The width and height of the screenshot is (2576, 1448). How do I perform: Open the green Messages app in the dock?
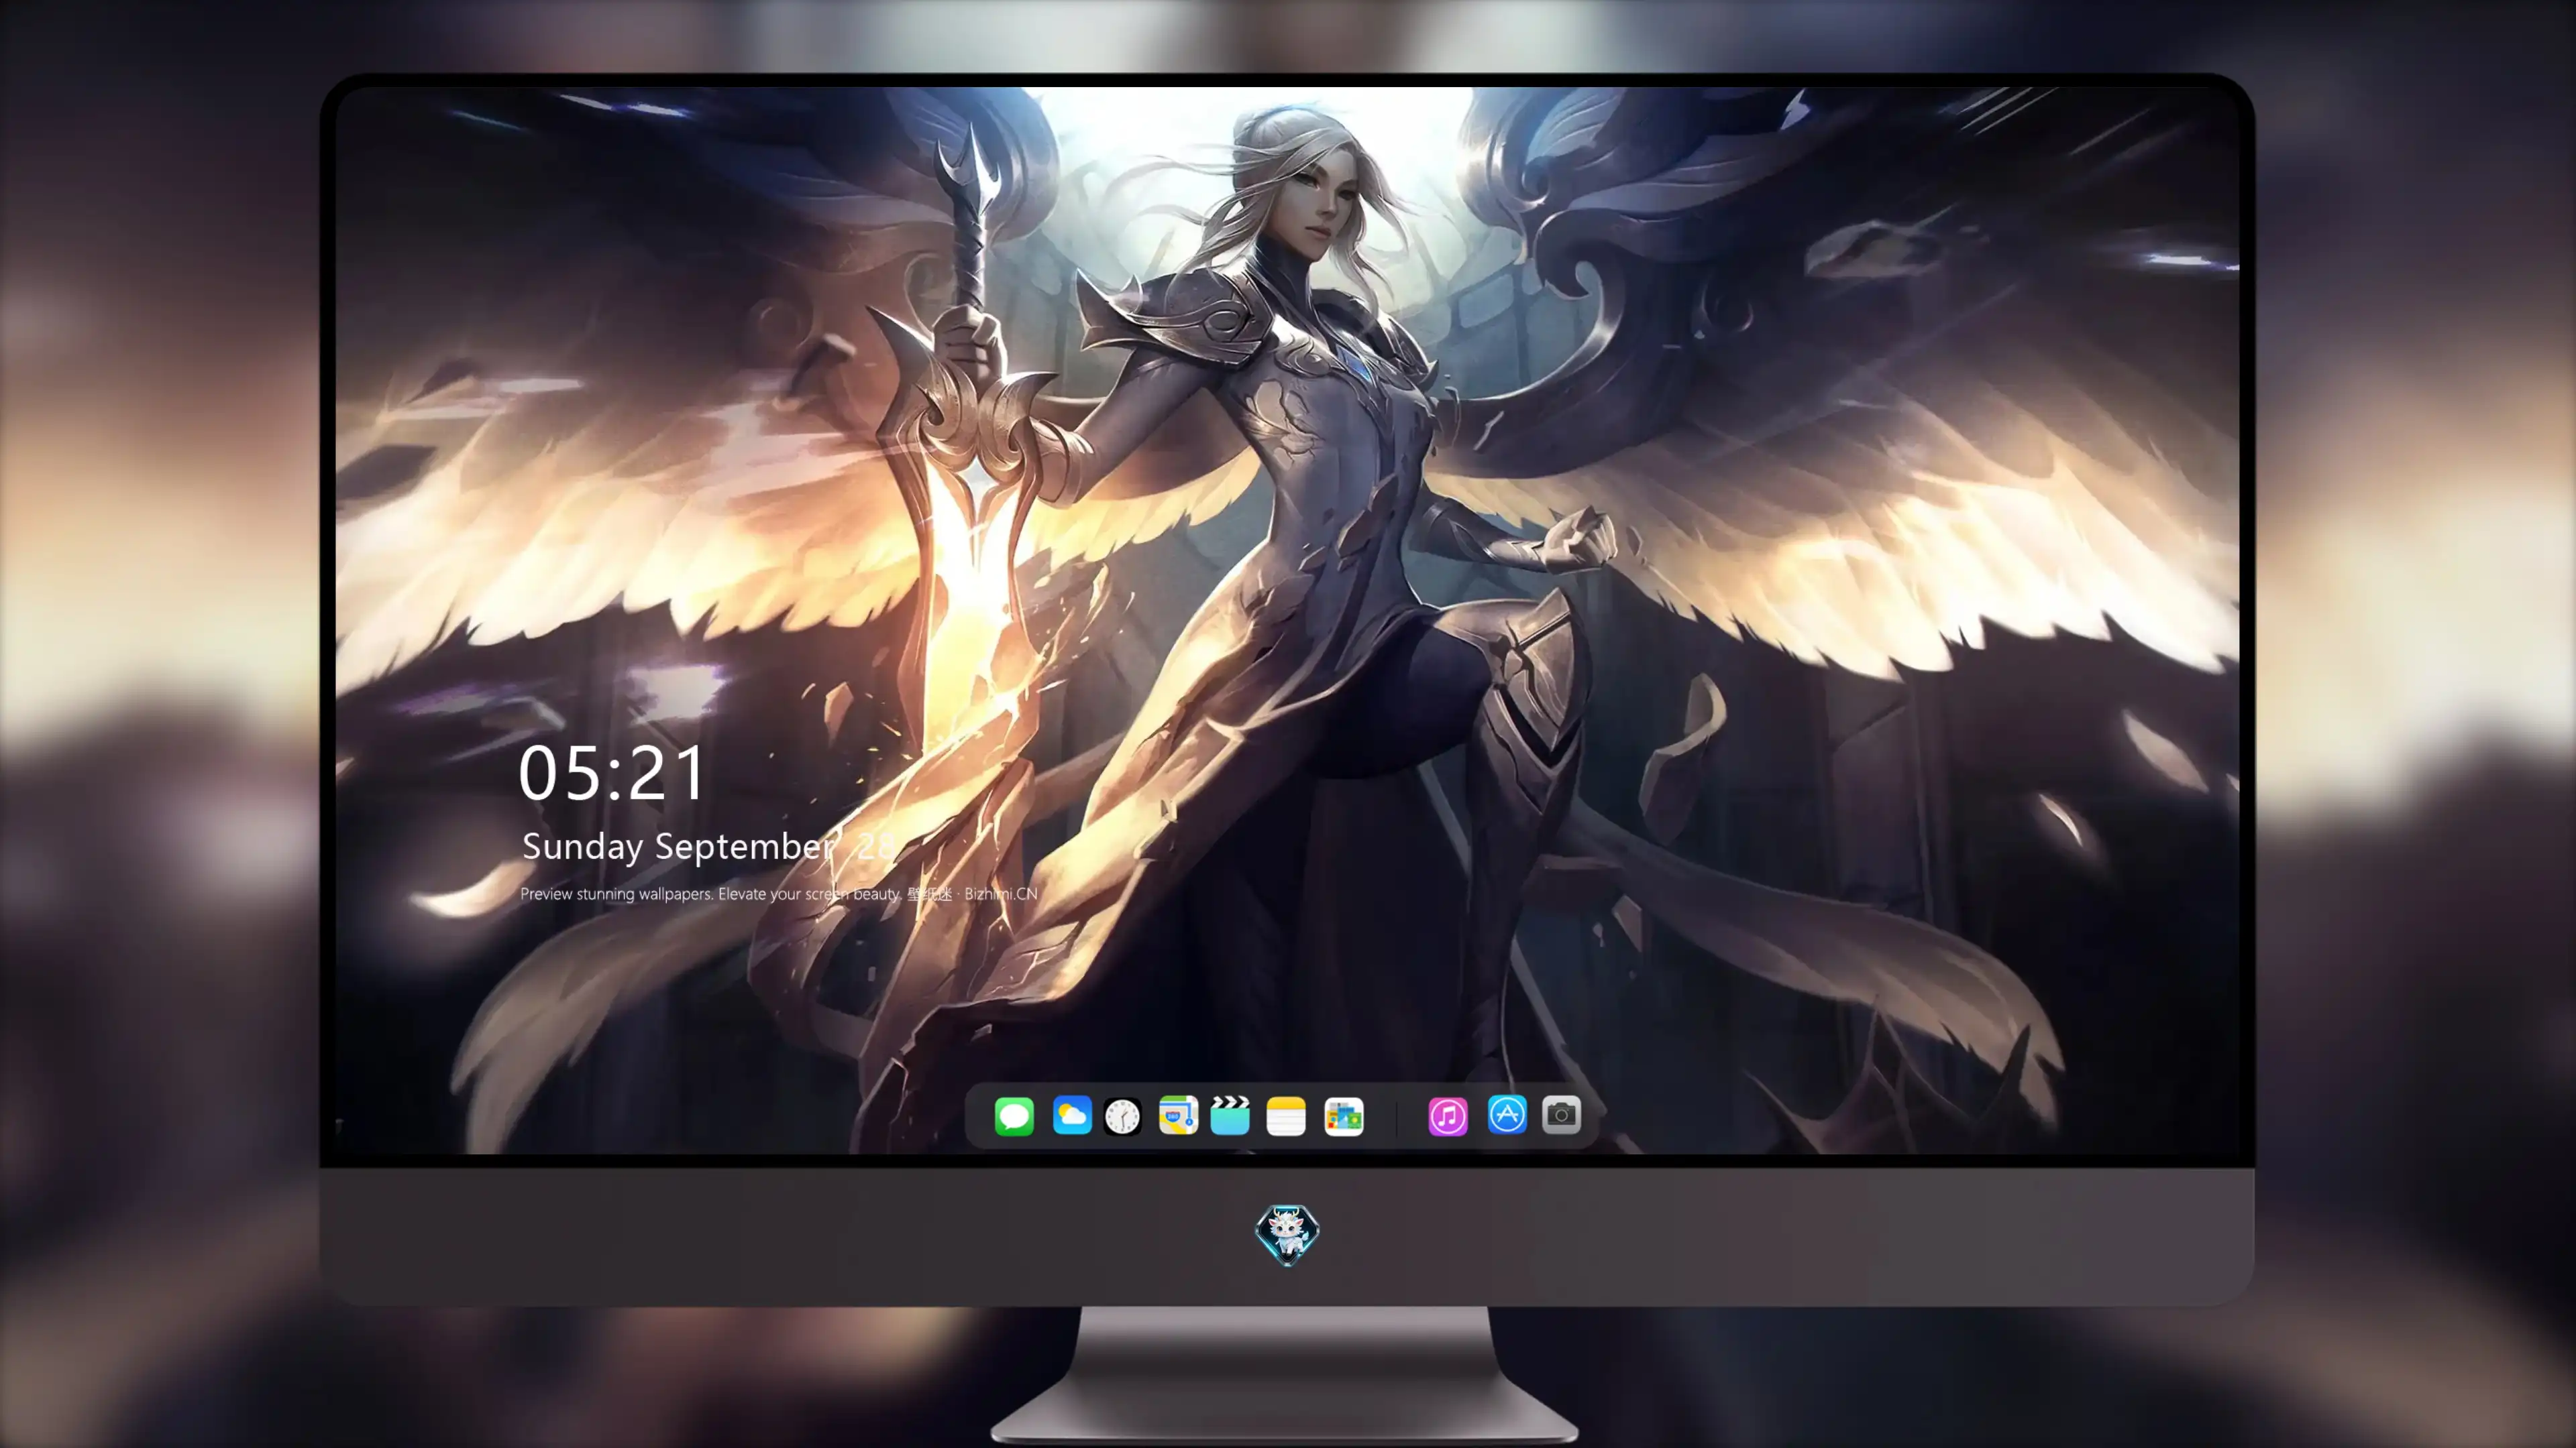tap(1014, 1115)
